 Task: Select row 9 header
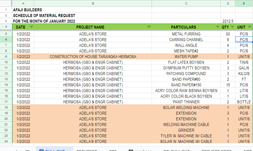click(6, 57)
